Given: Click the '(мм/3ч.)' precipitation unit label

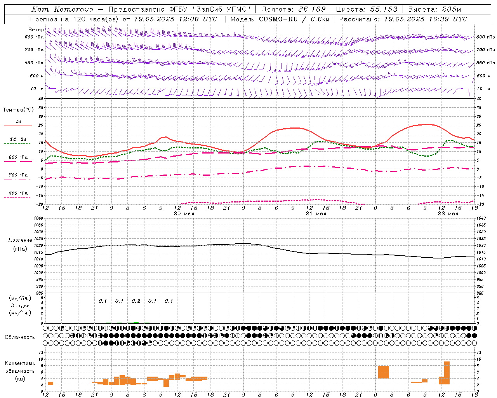Looking at the screenshot, I should 20,298.
